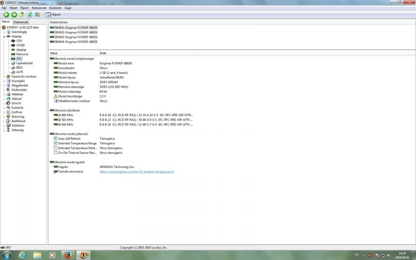The height and width of the screenshot is (260, 416).
Task: Open Windows Media Player taskbar icon
Action: pyautogui.click(x=52, y=255)
